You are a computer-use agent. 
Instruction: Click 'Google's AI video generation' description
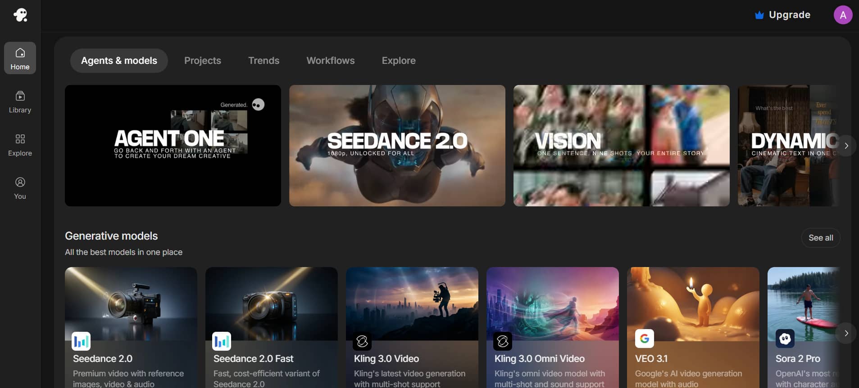point(688,374)
